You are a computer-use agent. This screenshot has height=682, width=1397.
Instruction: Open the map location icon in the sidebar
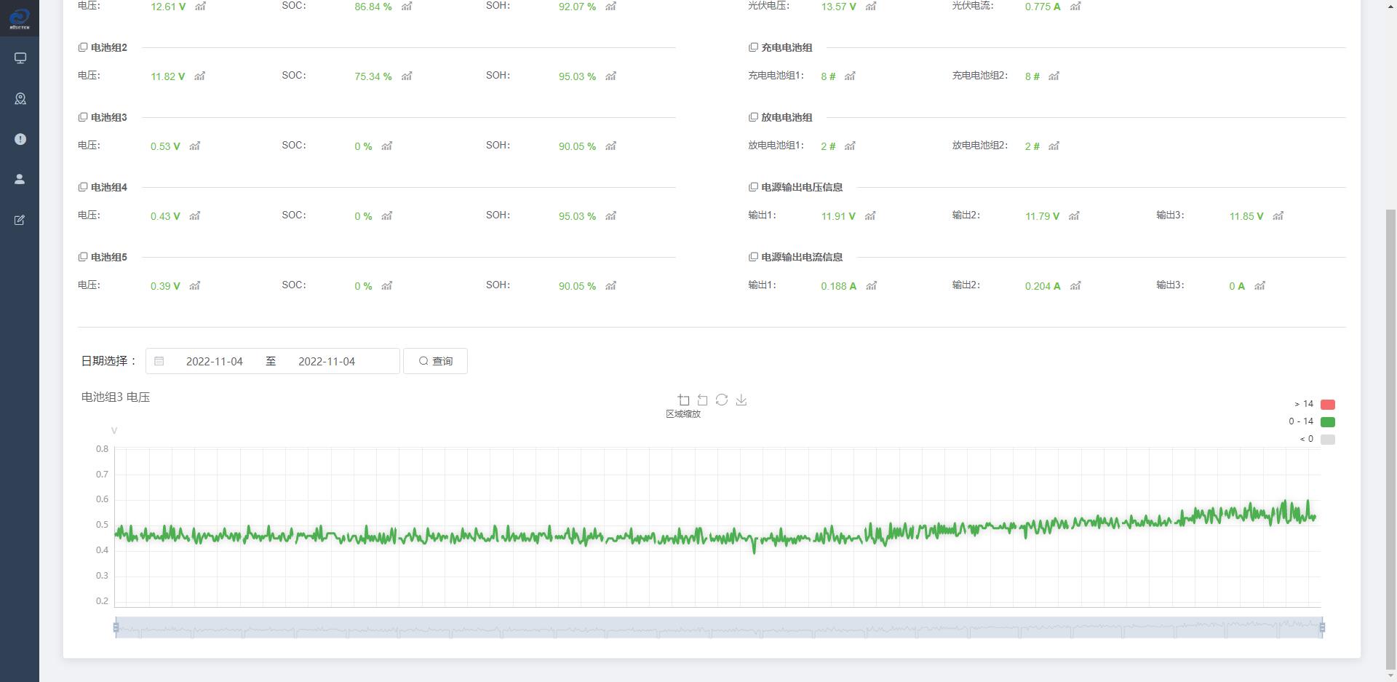(x=20, y=99)
